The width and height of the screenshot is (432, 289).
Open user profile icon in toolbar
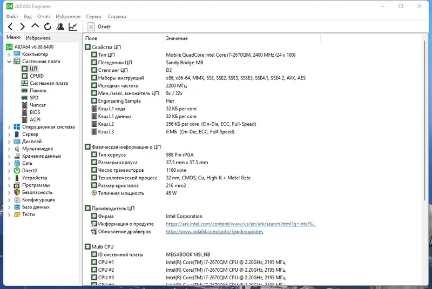point(60,26)
